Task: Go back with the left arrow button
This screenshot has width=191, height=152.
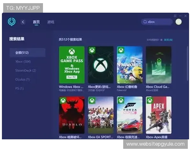Action: click(23, 22)
